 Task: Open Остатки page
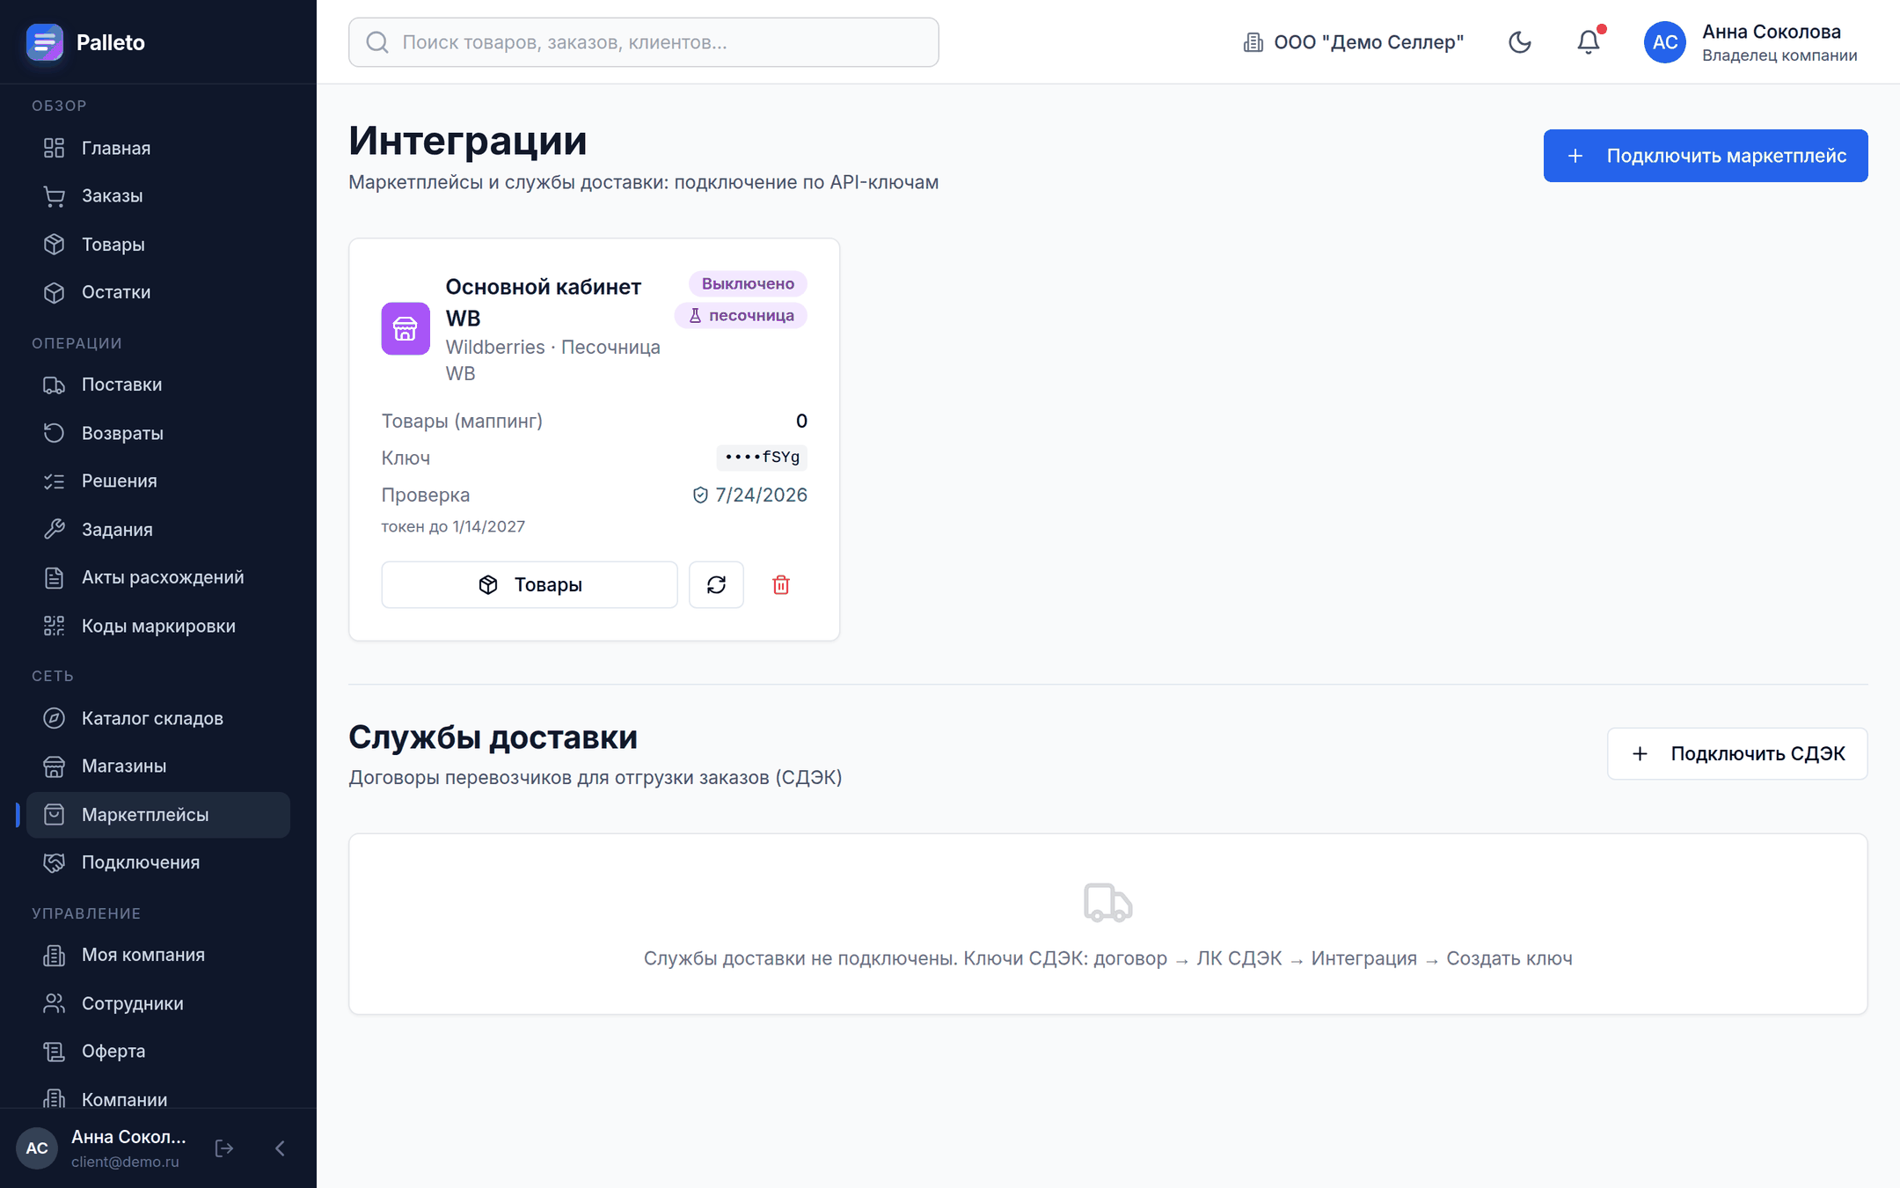click(x=158, y=292)
